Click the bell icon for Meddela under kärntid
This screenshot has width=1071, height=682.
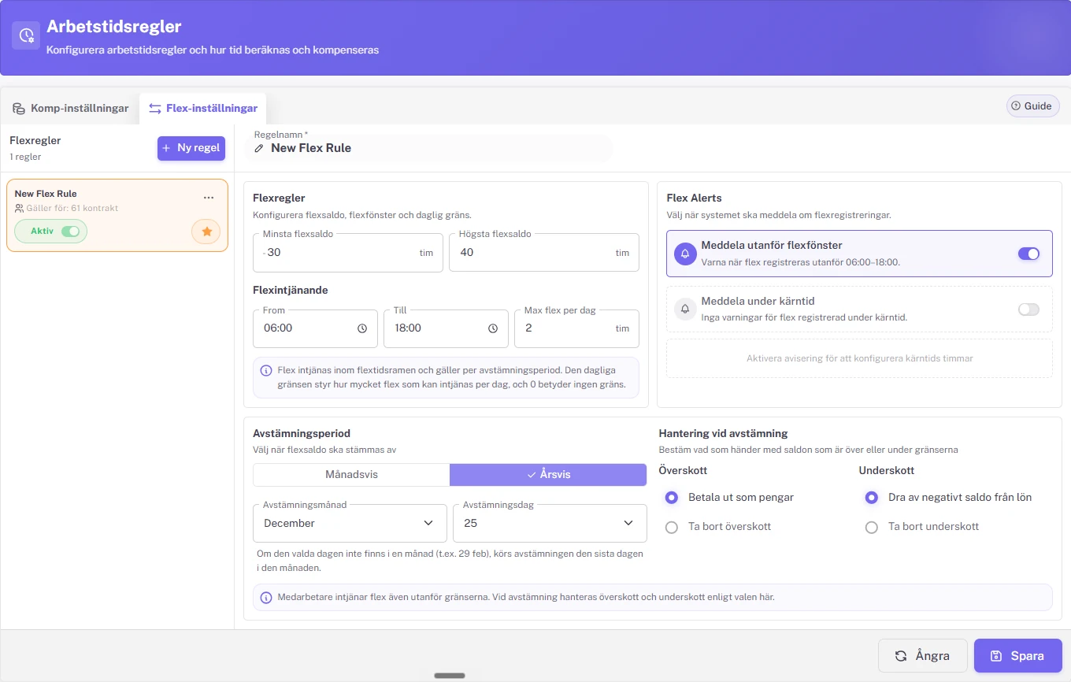point(685,309)
